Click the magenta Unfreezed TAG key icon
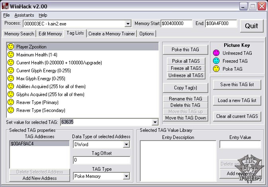This screenshot has height=187, width=268. pyautogui.click(x=216, y=53)
